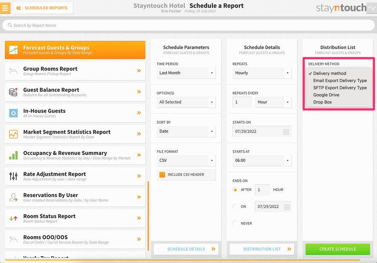Click the Repeats Every number field
This screenshot has width=377, height=263.
(x=242, y=102)
